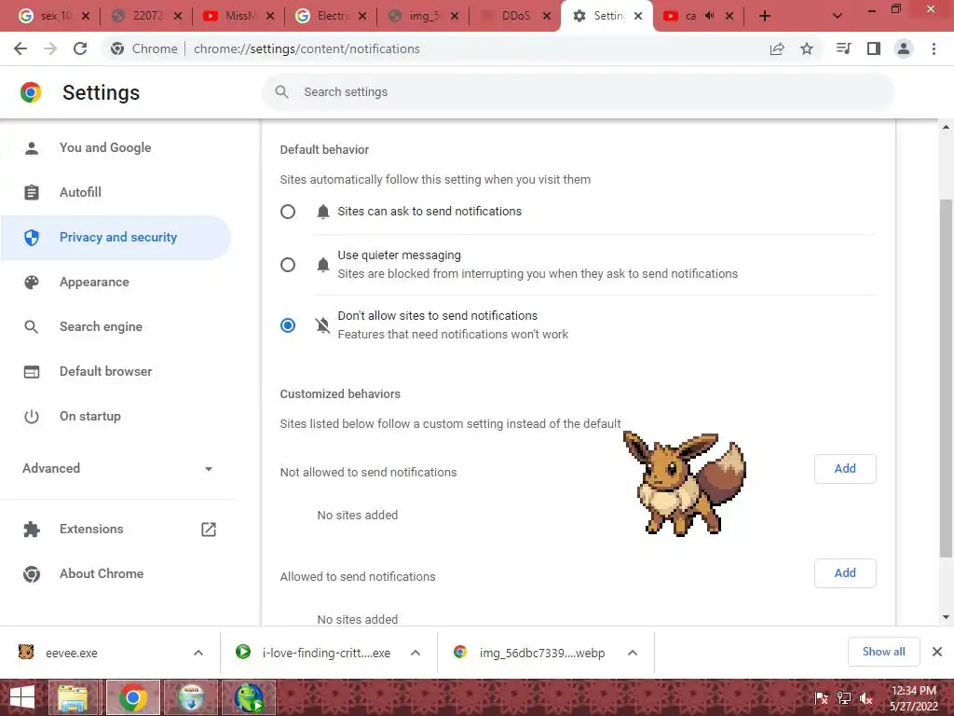The height and width of the screenshot is (716, 954).
Task: Open About Chrome page
Action: pyautogui.click(x=116, y=574)
